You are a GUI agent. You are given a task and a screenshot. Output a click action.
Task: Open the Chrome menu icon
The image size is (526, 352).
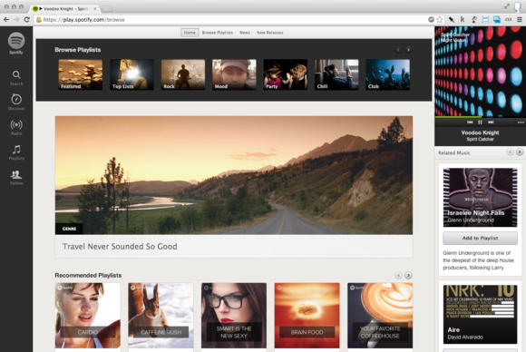click(520, 19)
